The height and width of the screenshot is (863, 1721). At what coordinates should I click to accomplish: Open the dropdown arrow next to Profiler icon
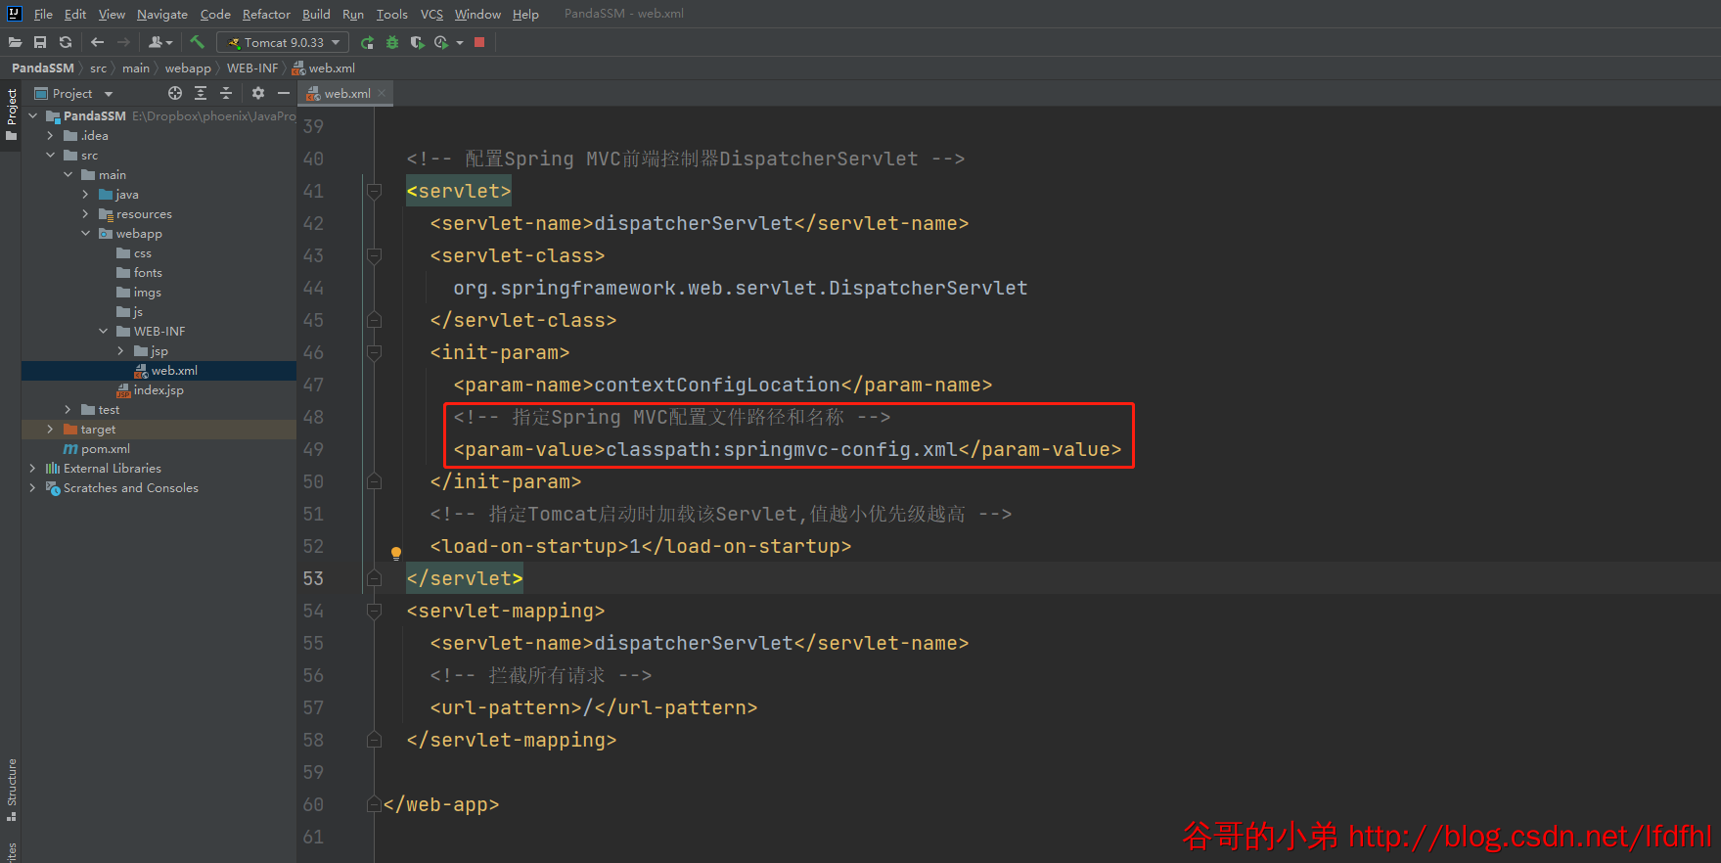459,42
